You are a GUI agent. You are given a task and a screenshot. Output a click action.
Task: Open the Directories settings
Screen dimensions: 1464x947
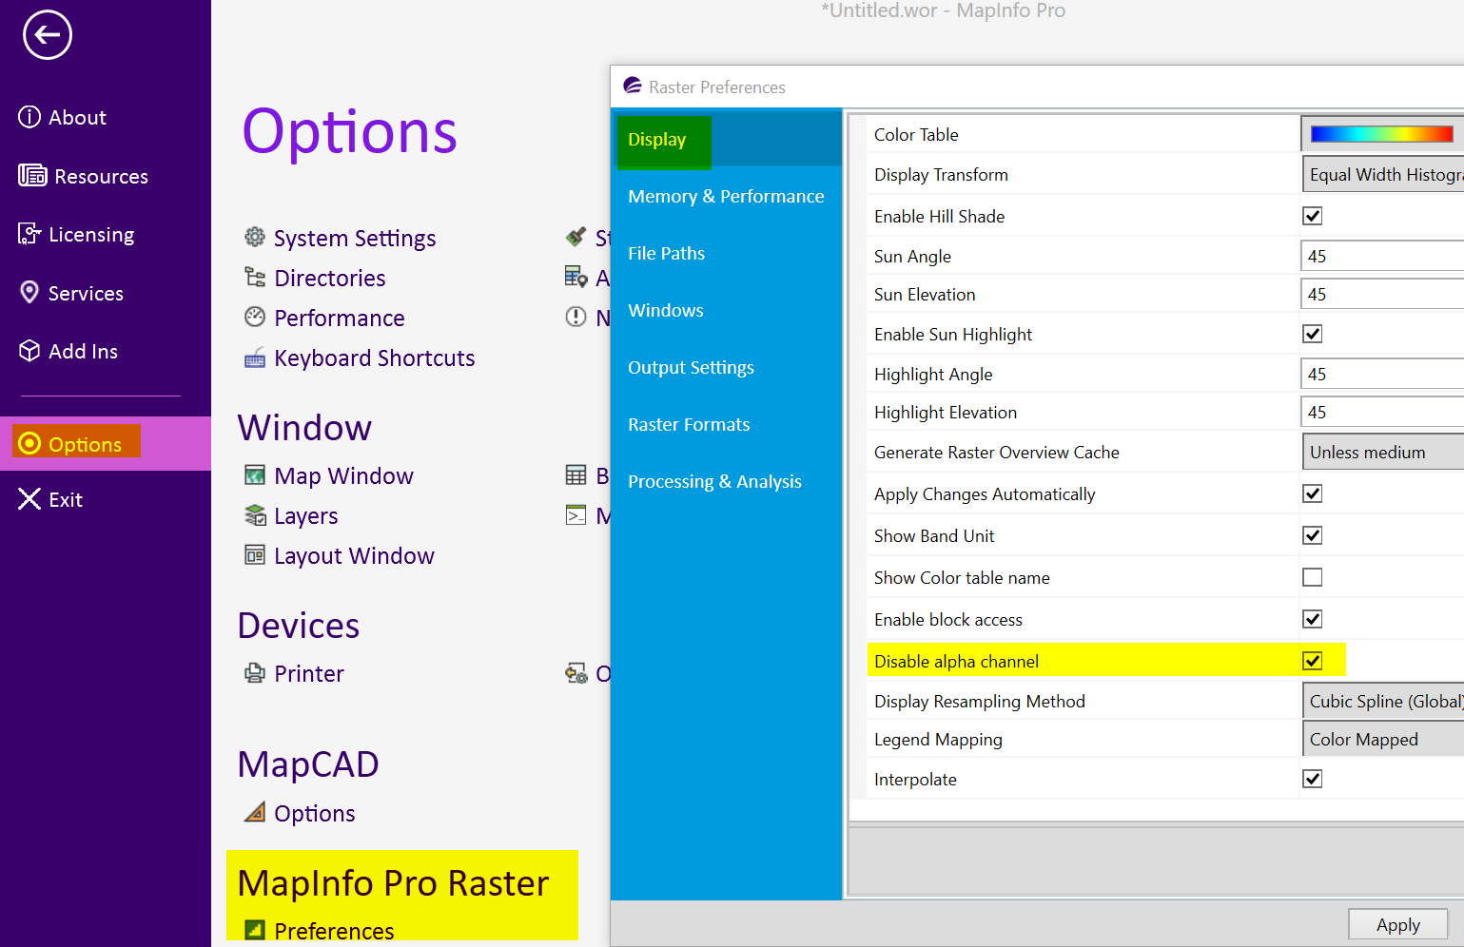(x=329, y=278)
